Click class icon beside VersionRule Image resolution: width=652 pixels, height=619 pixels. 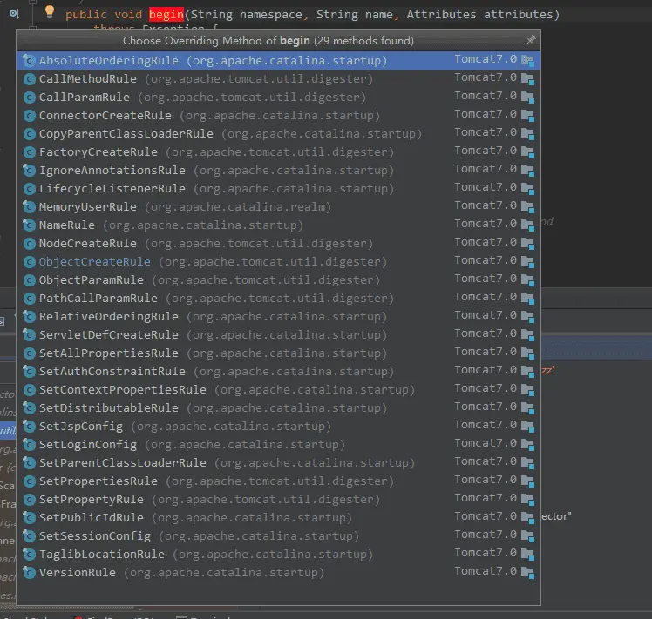click(29, 573)
